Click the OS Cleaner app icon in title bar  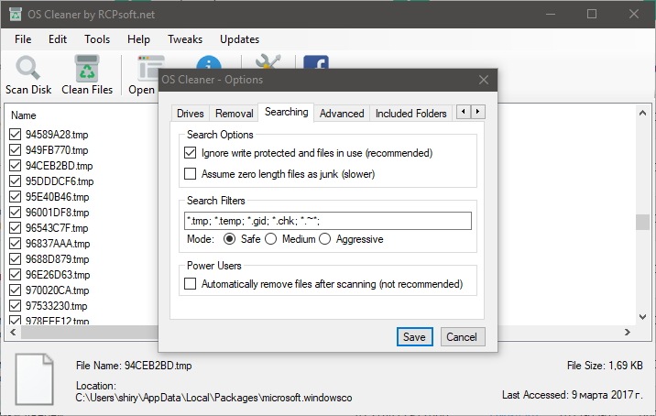16,15
